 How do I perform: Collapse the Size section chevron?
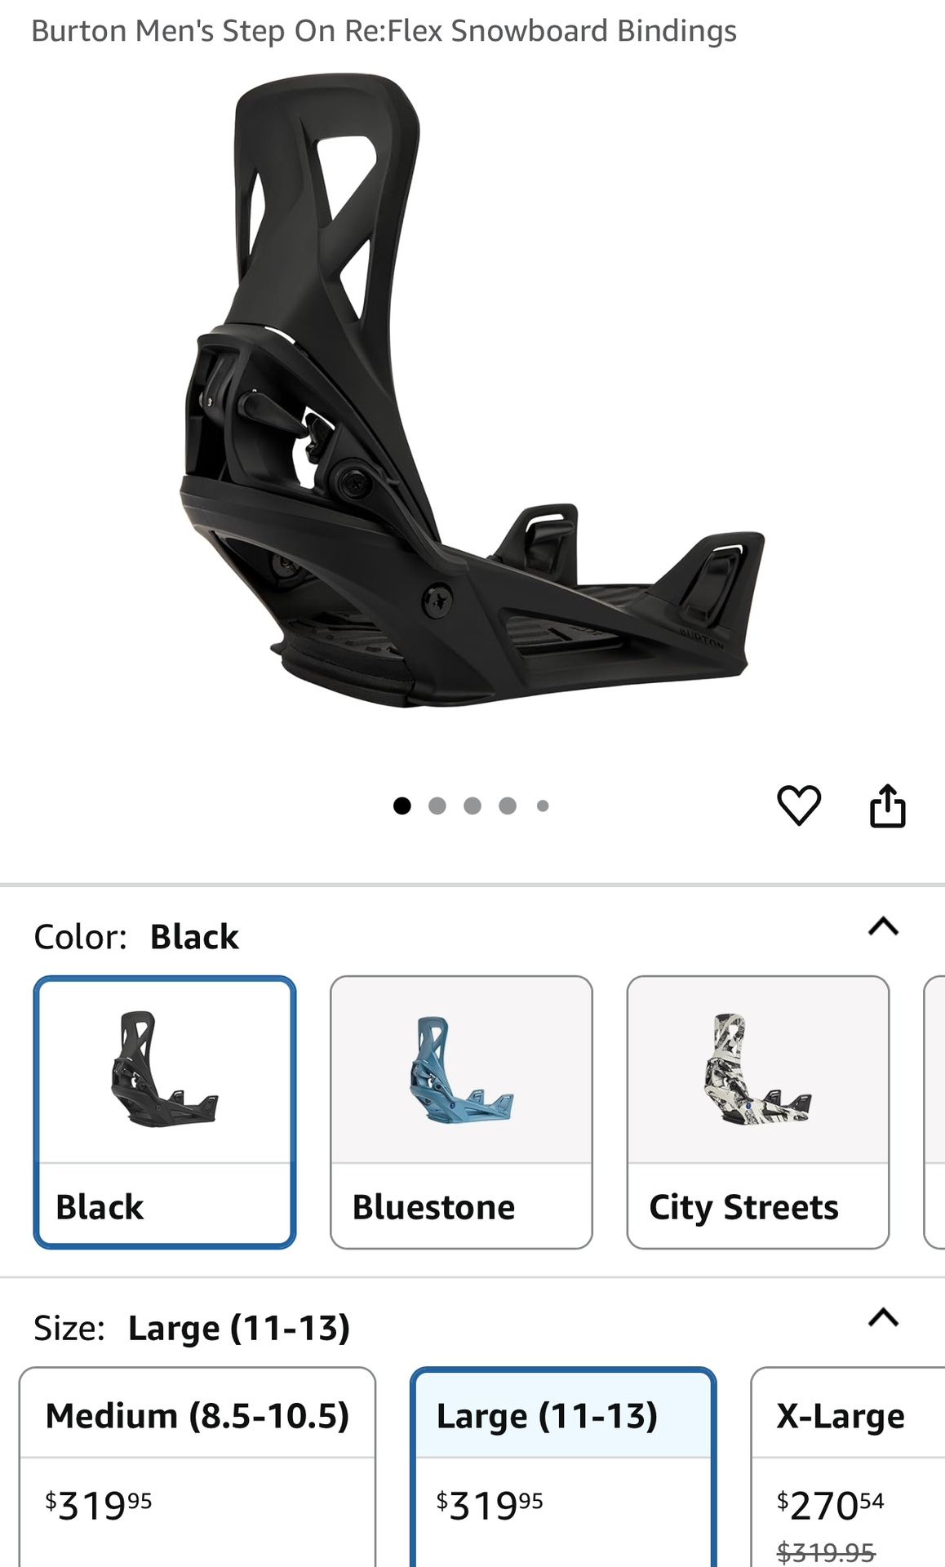pos(883,1317)
